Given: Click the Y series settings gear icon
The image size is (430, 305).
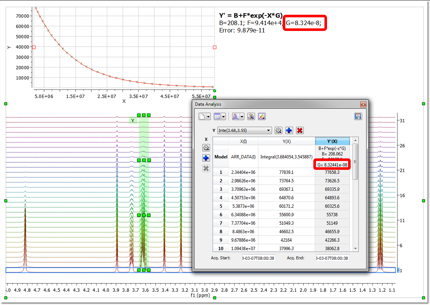Looking at the screenshot, I should (279, 130).
